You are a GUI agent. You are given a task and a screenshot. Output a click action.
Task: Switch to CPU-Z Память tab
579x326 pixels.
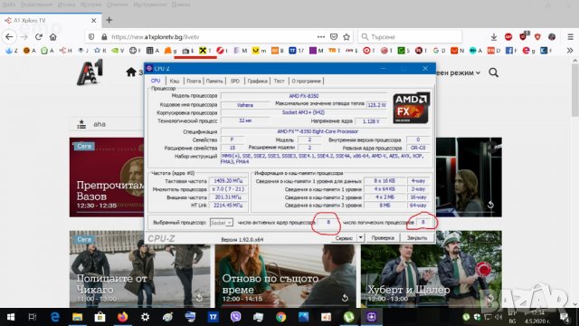[x=214, y=81]
